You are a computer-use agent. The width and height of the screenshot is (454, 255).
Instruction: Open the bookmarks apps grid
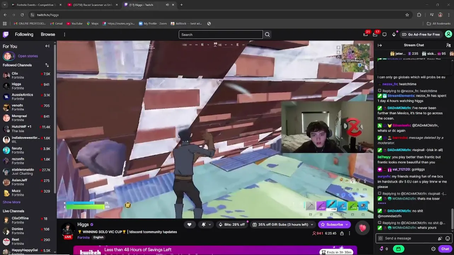[x=5, y=24]
